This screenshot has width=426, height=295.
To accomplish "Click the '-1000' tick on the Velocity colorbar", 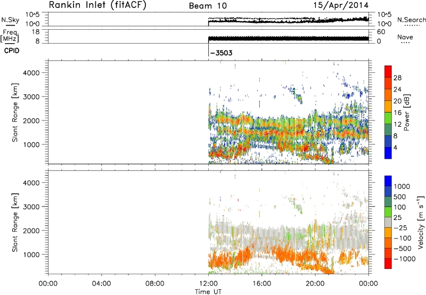I will click(x=405, y=259).
